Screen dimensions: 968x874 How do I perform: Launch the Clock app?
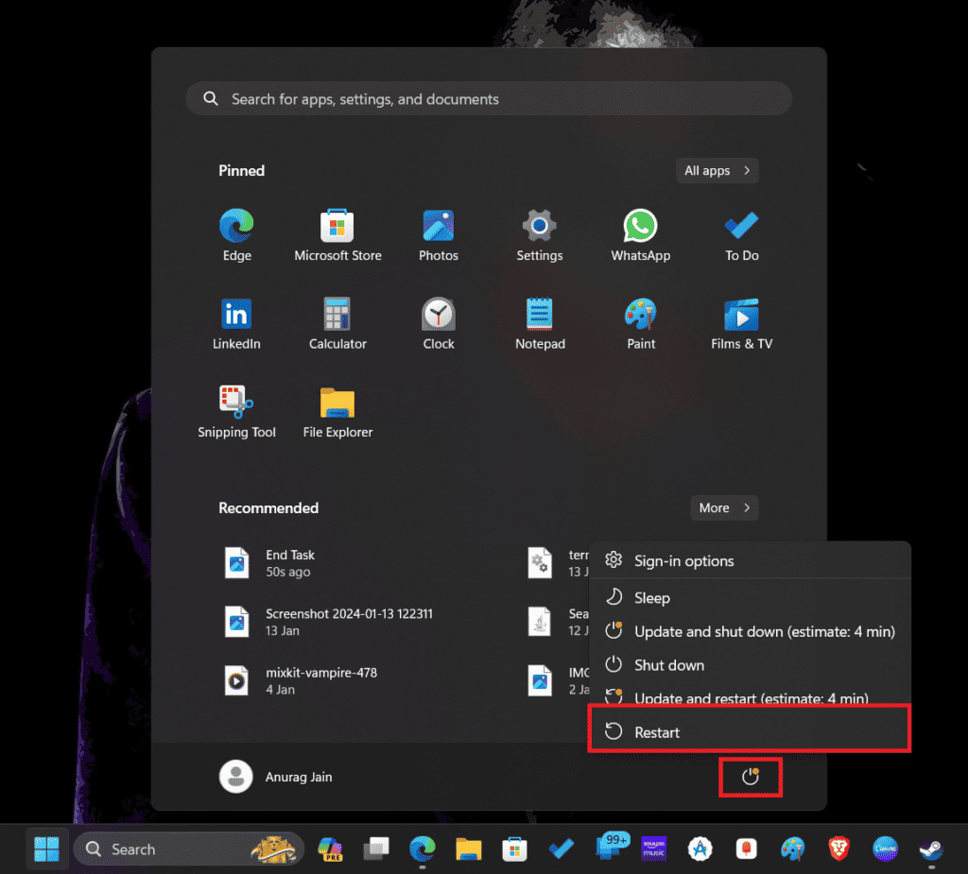(438, 315)
